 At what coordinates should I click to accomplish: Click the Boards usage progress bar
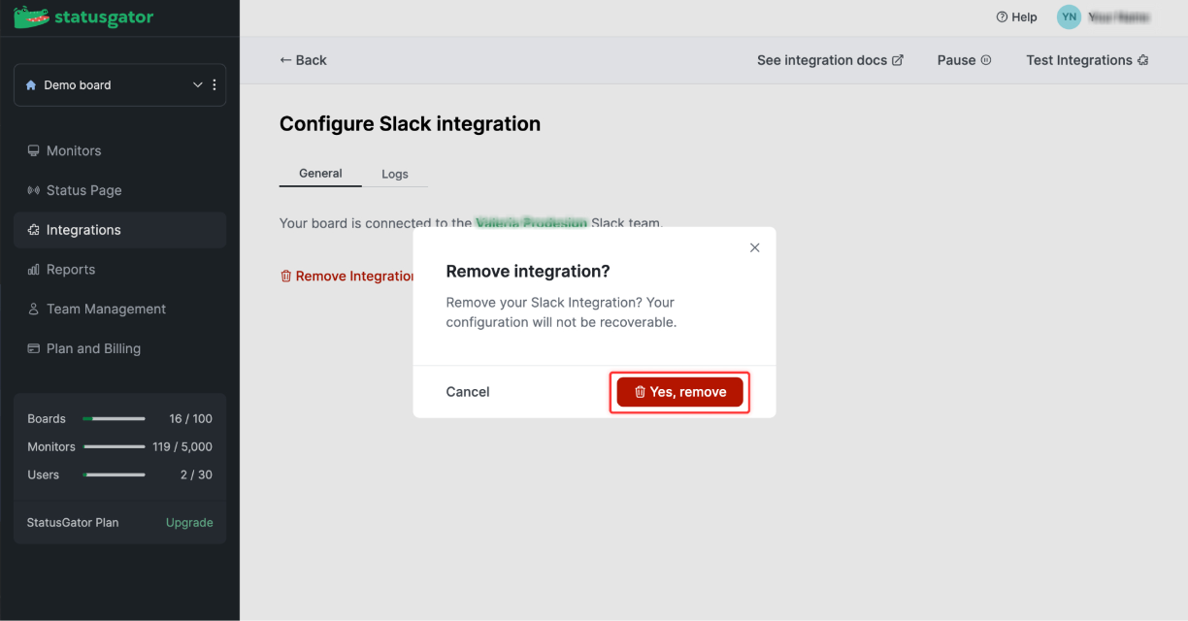[115, 419]
